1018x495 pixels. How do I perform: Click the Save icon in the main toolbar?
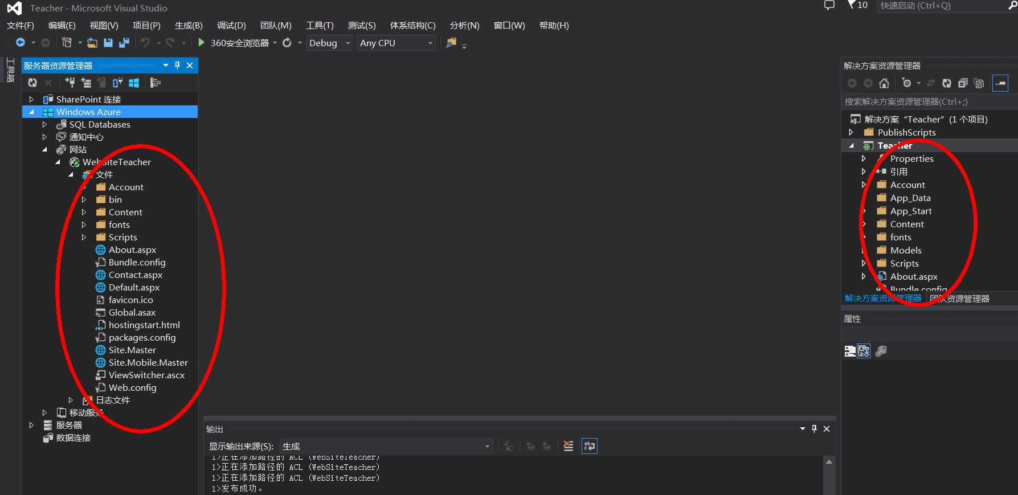point(108,43)
